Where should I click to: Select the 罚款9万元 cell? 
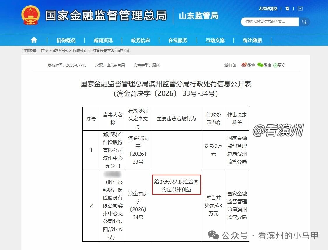(213, 150)
